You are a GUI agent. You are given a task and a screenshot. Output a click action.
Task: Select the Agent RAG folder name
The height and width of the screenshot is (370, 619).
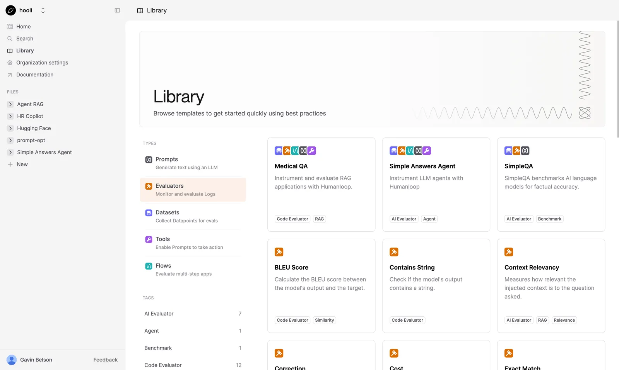pos(30,104)
